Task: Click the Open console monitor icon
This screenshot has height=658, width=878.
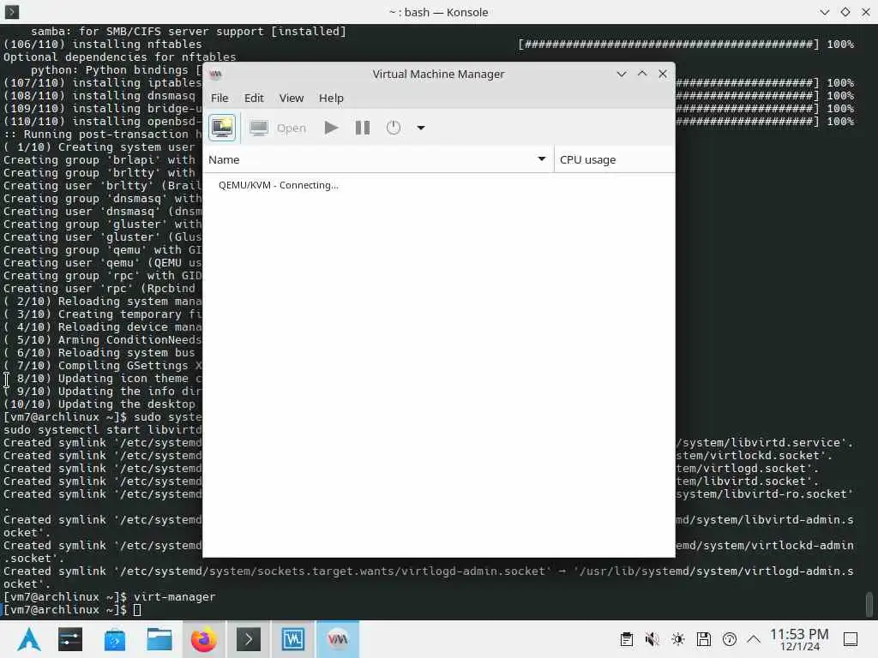Action: (259, 129)
